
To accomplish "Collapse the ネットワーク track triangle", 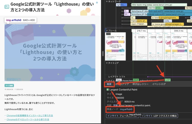I will coord(107,2).
